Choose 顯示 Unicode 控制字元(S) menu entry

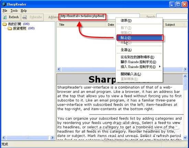[x=139, y=62]
